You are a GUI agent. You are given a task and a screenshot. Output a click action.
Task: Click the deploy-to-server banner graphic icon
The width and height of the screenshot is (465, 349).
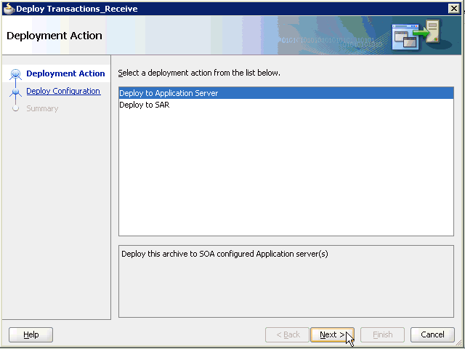point(416,35)
